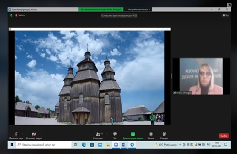Open the Windows Start menu
Image resolution: width=237 pixels, height=154 pixels.
[12, 145]
